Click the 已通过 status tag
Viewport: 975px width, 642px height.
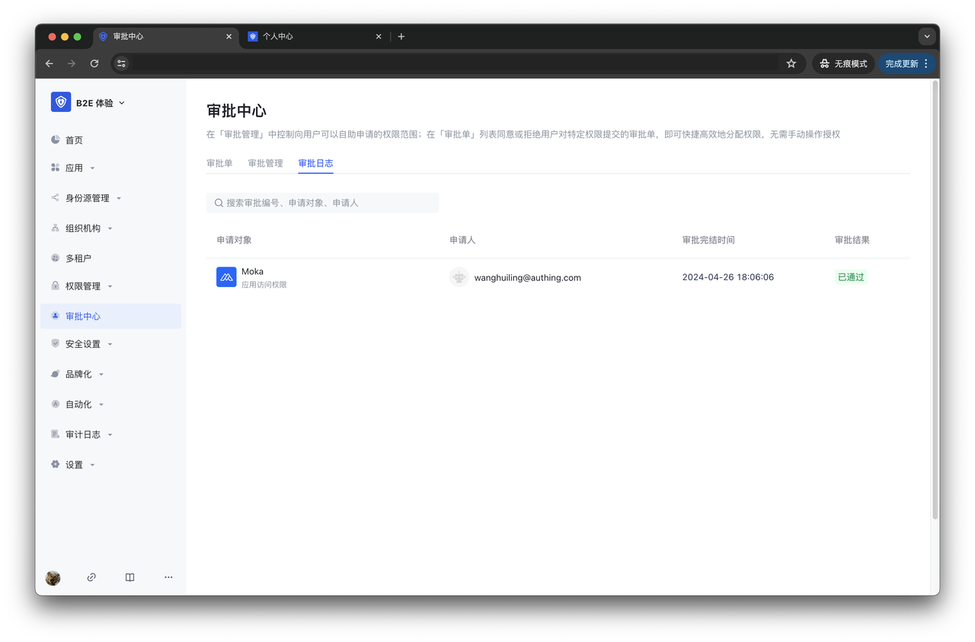(x=851, y=277)
